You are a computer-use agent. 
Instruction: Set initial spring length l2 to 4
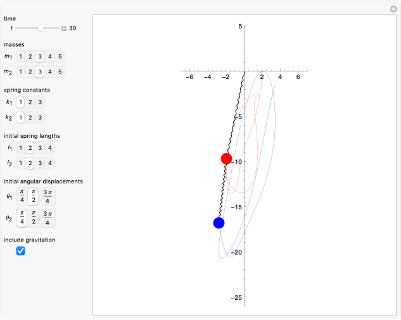(x=50, y=163)
